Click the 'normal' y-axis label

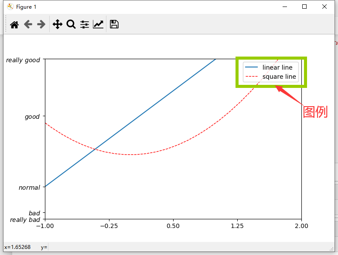click(29, 188)
